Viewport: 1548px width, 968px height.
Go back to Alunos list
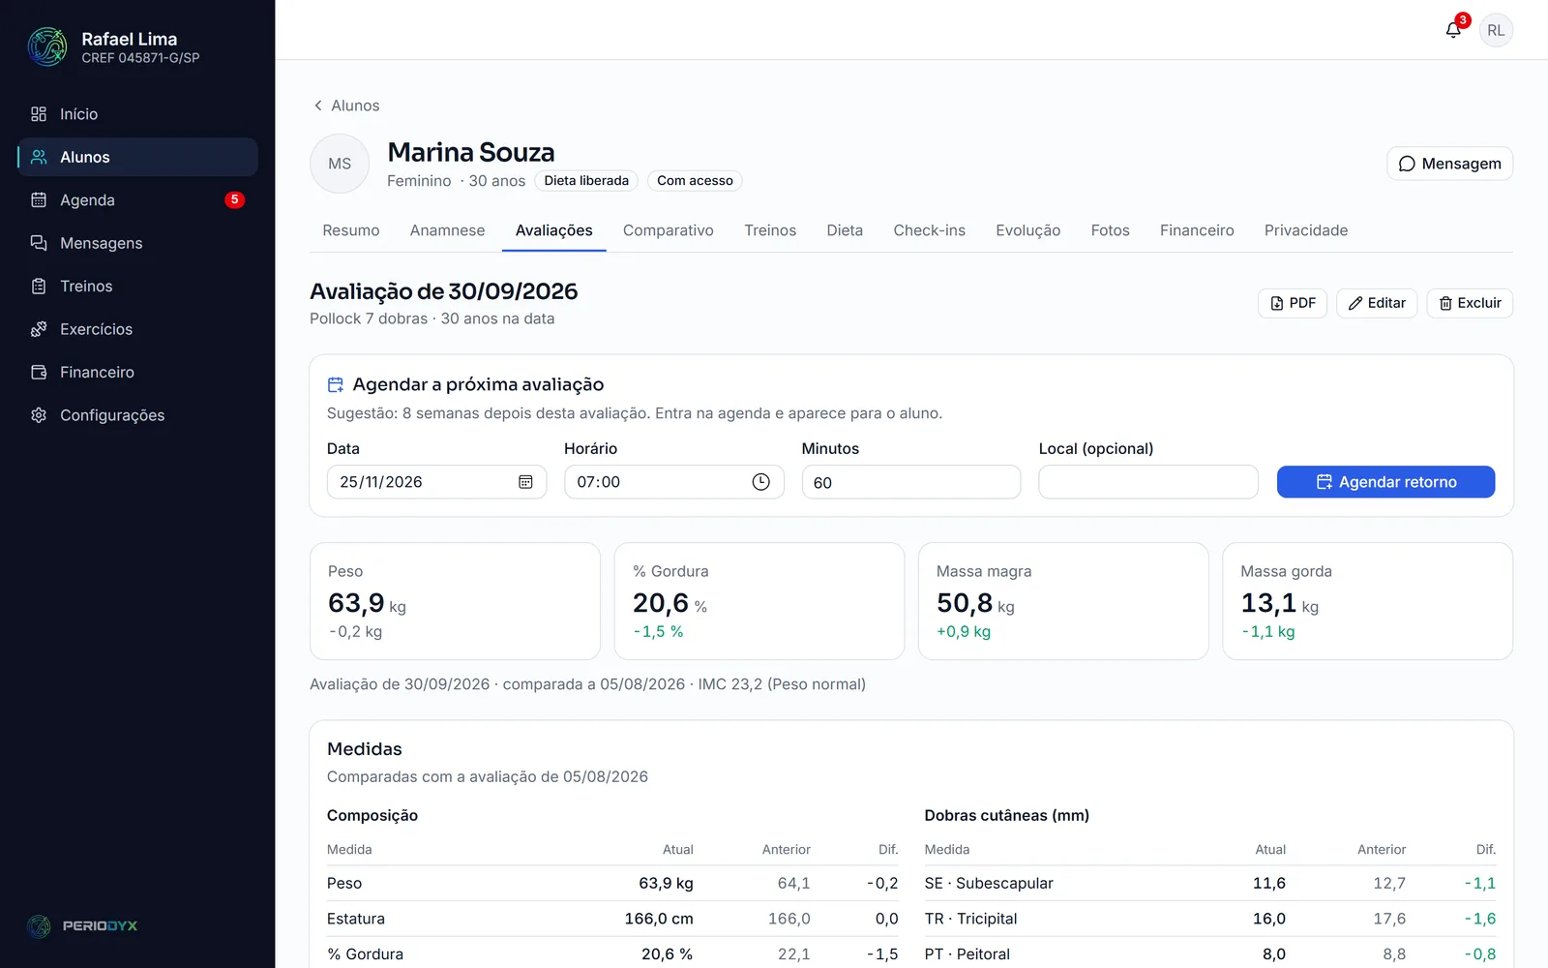pyautogui.click(x=346, y=106)
